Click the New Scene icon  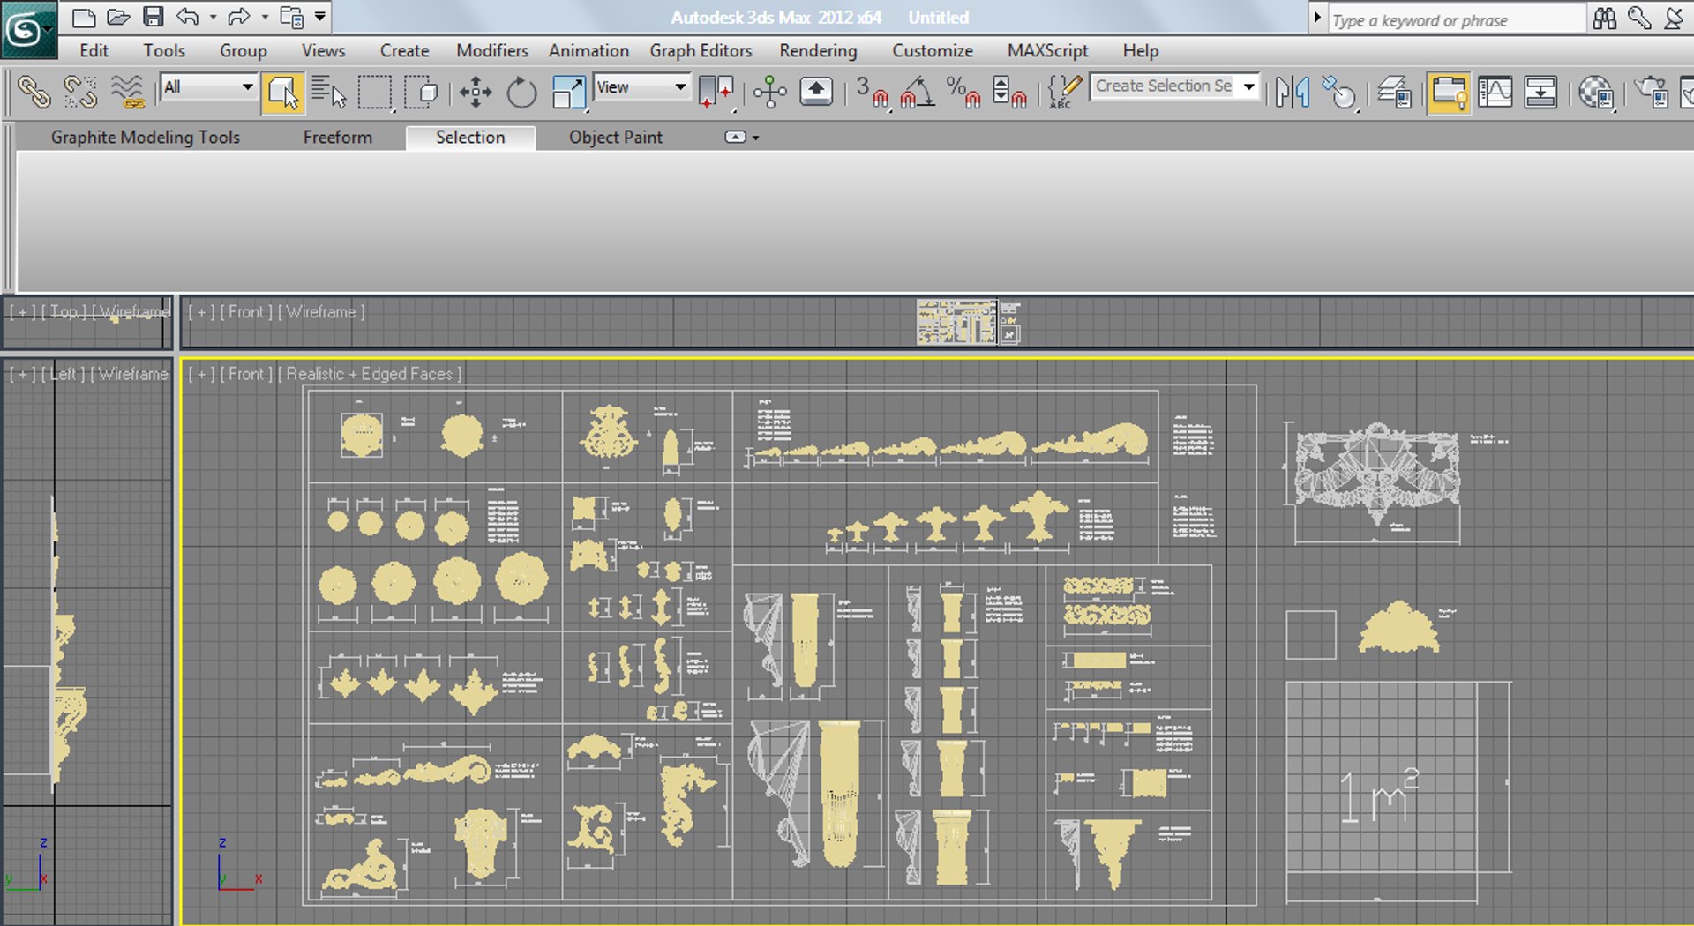[x=83, y=17]
